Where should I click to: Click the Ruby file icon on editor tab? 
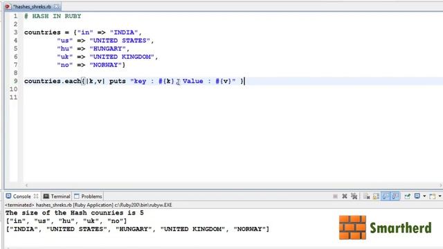[8, 6]
